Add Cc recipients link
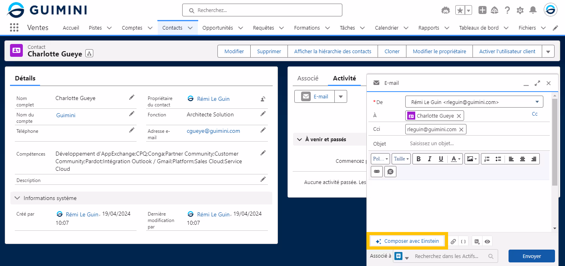The height and width of the screenshot is (266, 565). (x=535, y=114)
